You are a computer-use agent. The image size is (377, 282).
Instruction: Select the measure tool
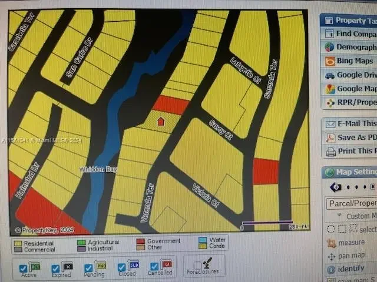click(x=350, y=242)
